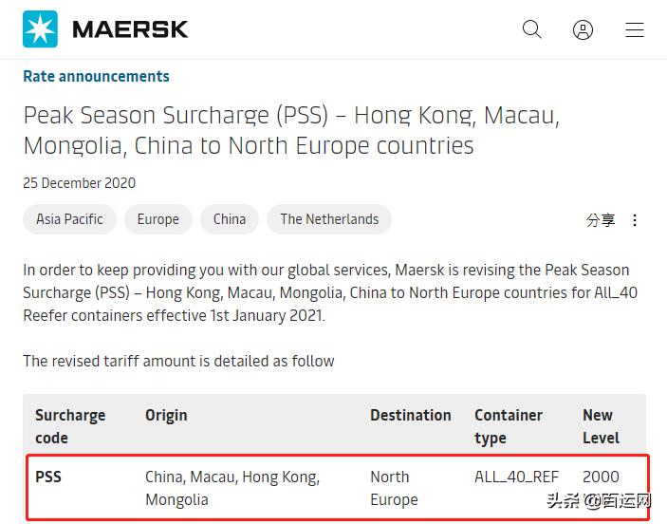The height and width of the screenshot is (524, 667).
Task: Open the hamburger menu
Action: coord(635,29)
